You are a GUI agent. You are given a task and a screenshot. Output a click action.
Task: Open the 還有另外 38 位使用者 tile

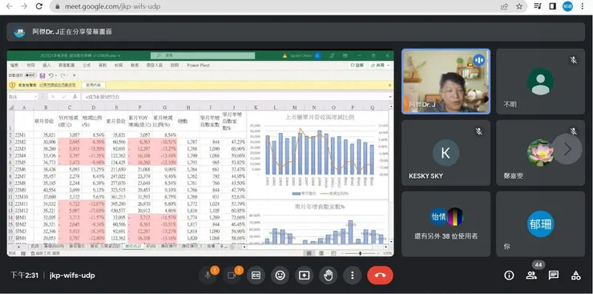[446, 224]
